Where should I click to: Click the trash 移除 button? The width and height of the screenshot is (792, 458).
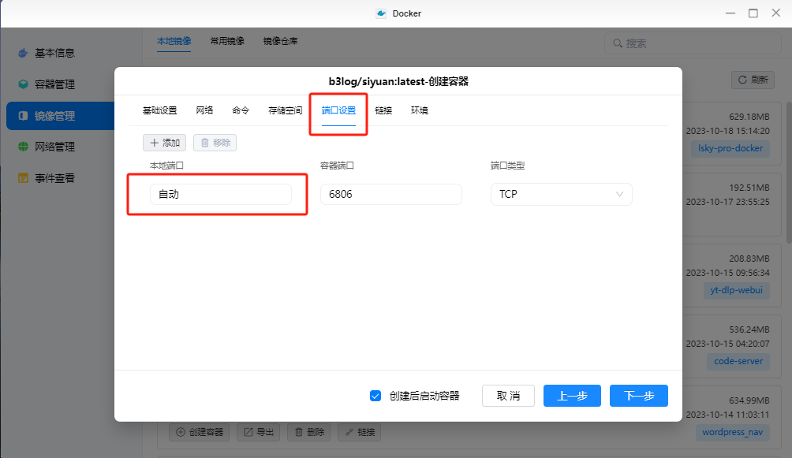tap(215, 143)
